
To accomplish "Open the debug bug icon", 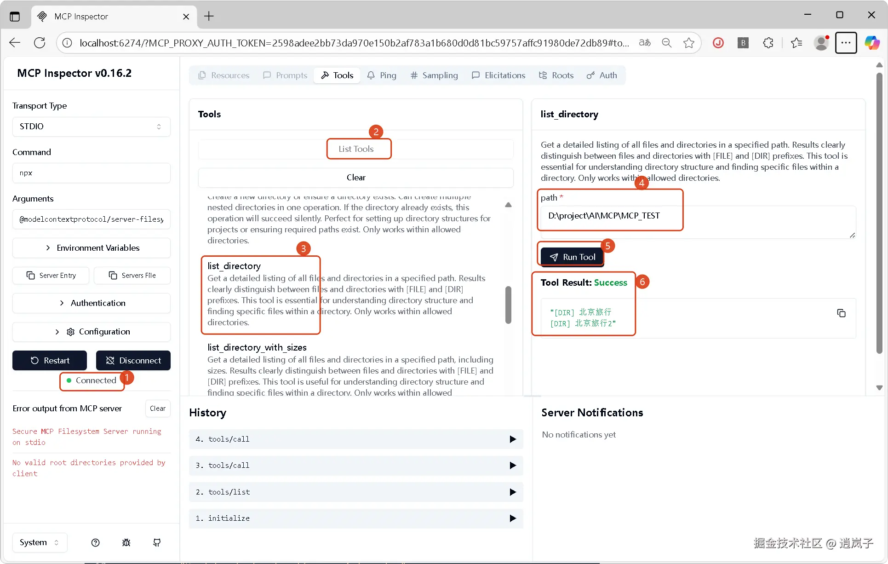I will pos(126,542).
